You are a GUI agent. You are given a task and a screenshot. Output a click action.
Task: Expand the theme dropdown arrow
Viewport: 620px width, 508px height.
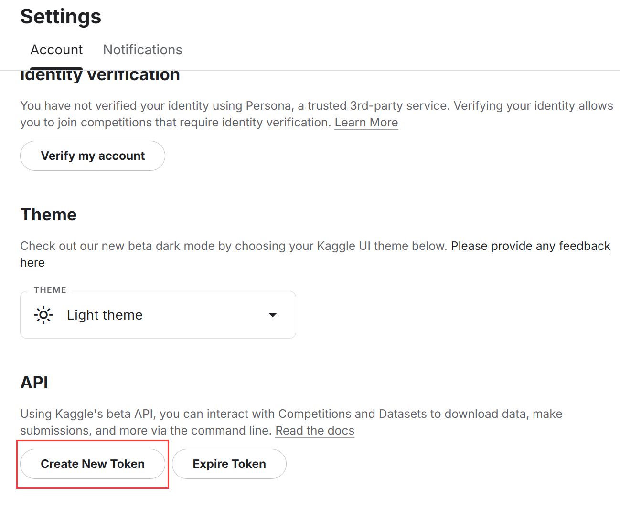point(273,315)
